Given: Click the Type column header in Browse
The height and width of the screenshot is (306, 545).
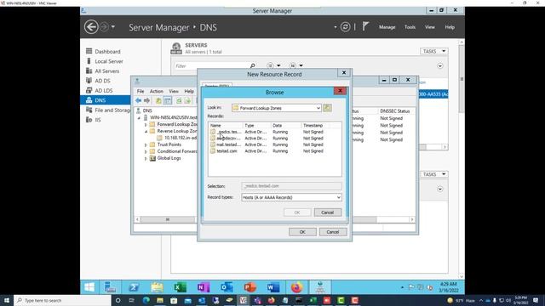Looking at the screenshot, I should coord(256,125).
